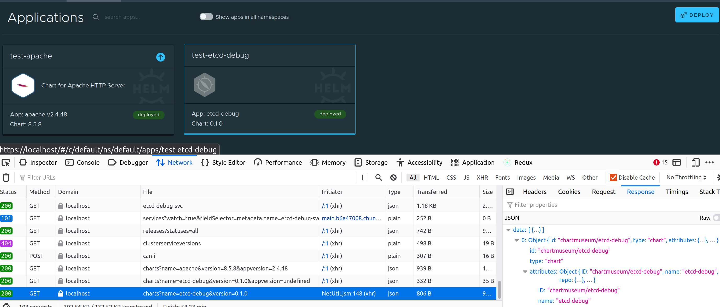Switch JSON response view to Raw
Viewport: 720px width, 307px height.
(x=705, y=218)
